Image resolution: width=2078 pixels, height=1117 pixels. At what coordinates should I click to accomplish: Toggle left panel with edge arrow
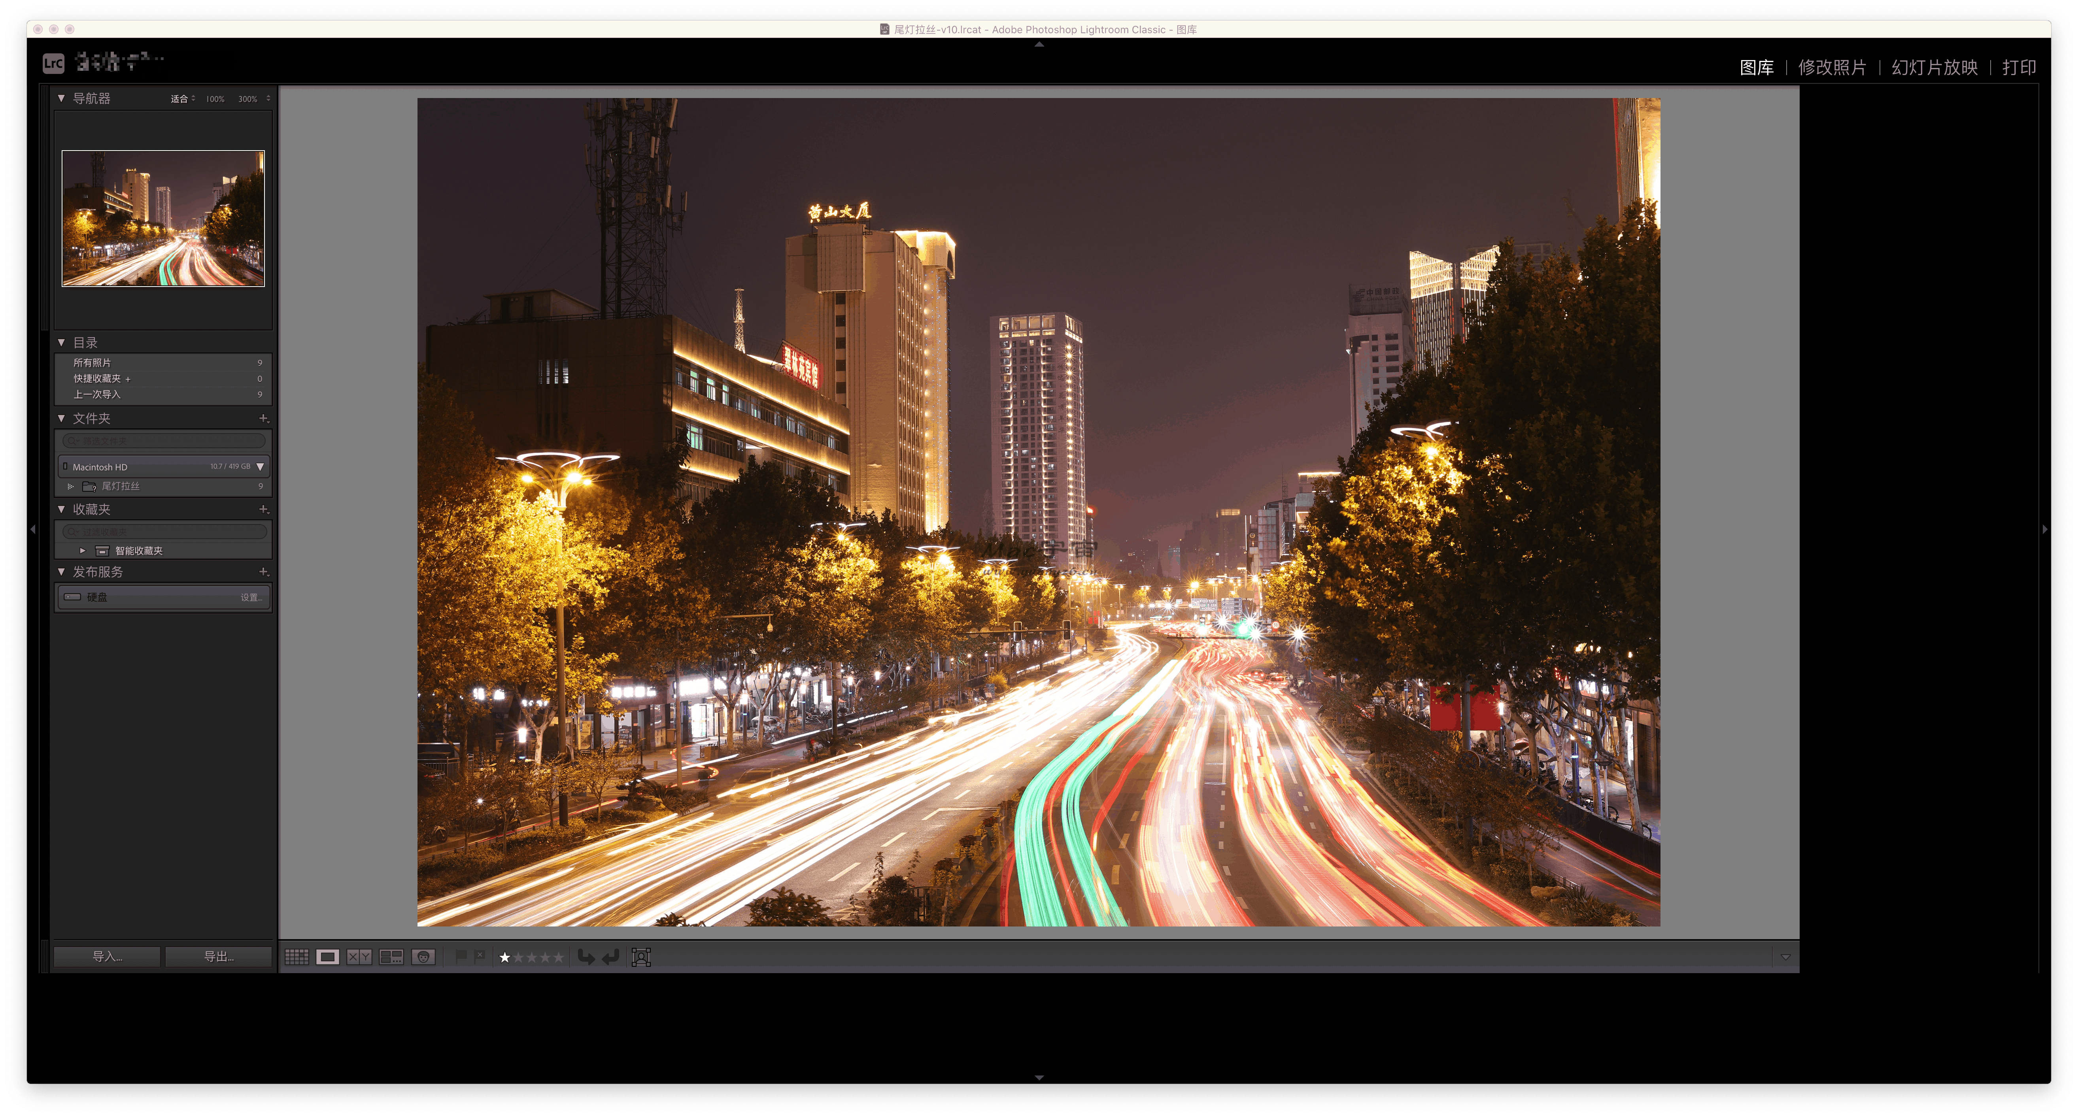pyautogui.click(x=33, y=530)
